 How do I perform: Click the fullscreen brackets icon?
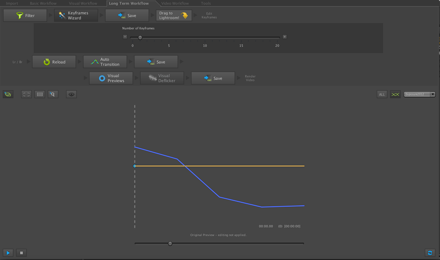(26, 94)
